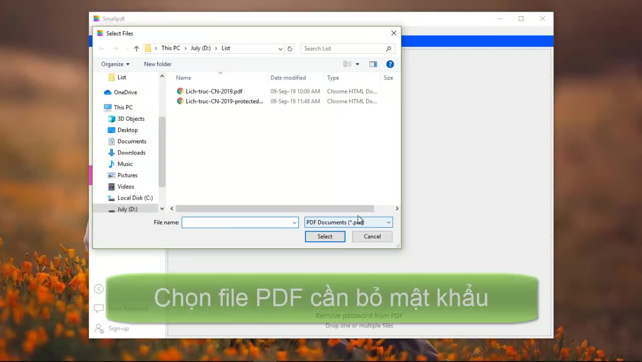Open the PDF Documents file type dropdown
Image resolution: width=642 pixels, height=362 pixels.
point(349,222)
